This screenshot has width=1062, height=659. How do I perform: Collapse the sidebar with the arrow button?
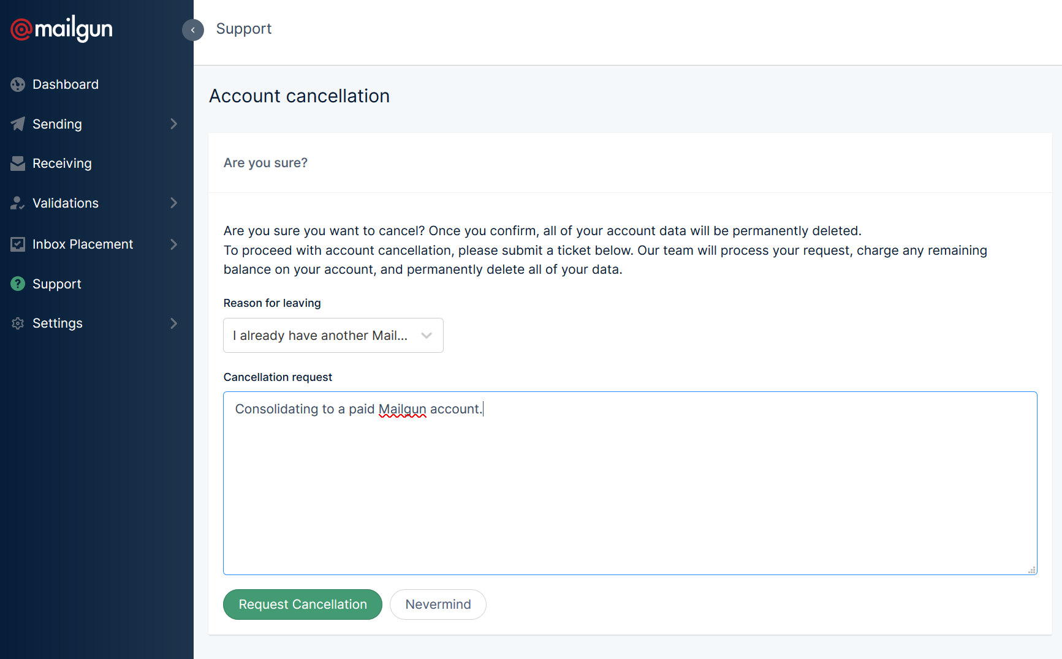click(x=193, y=29)
